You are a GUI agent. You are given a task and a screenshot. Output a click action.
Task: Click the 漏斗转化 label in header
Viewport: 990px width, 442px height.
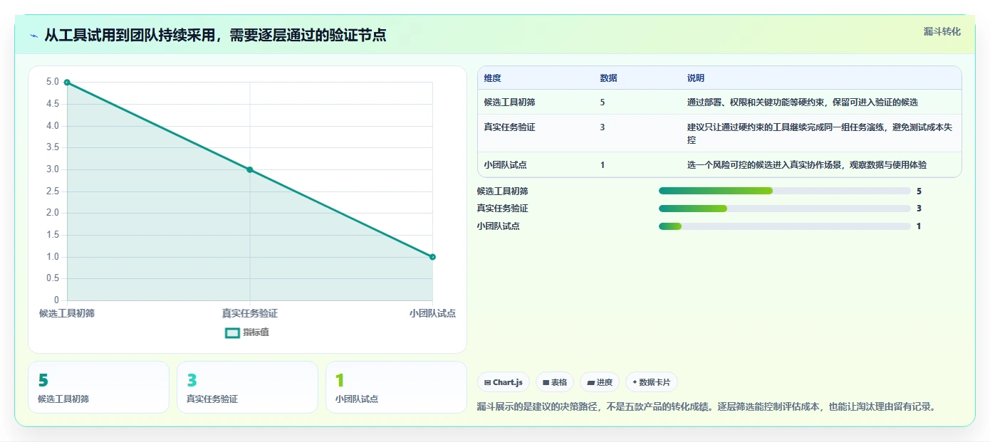pyautogui.click(x=942, y=31)
